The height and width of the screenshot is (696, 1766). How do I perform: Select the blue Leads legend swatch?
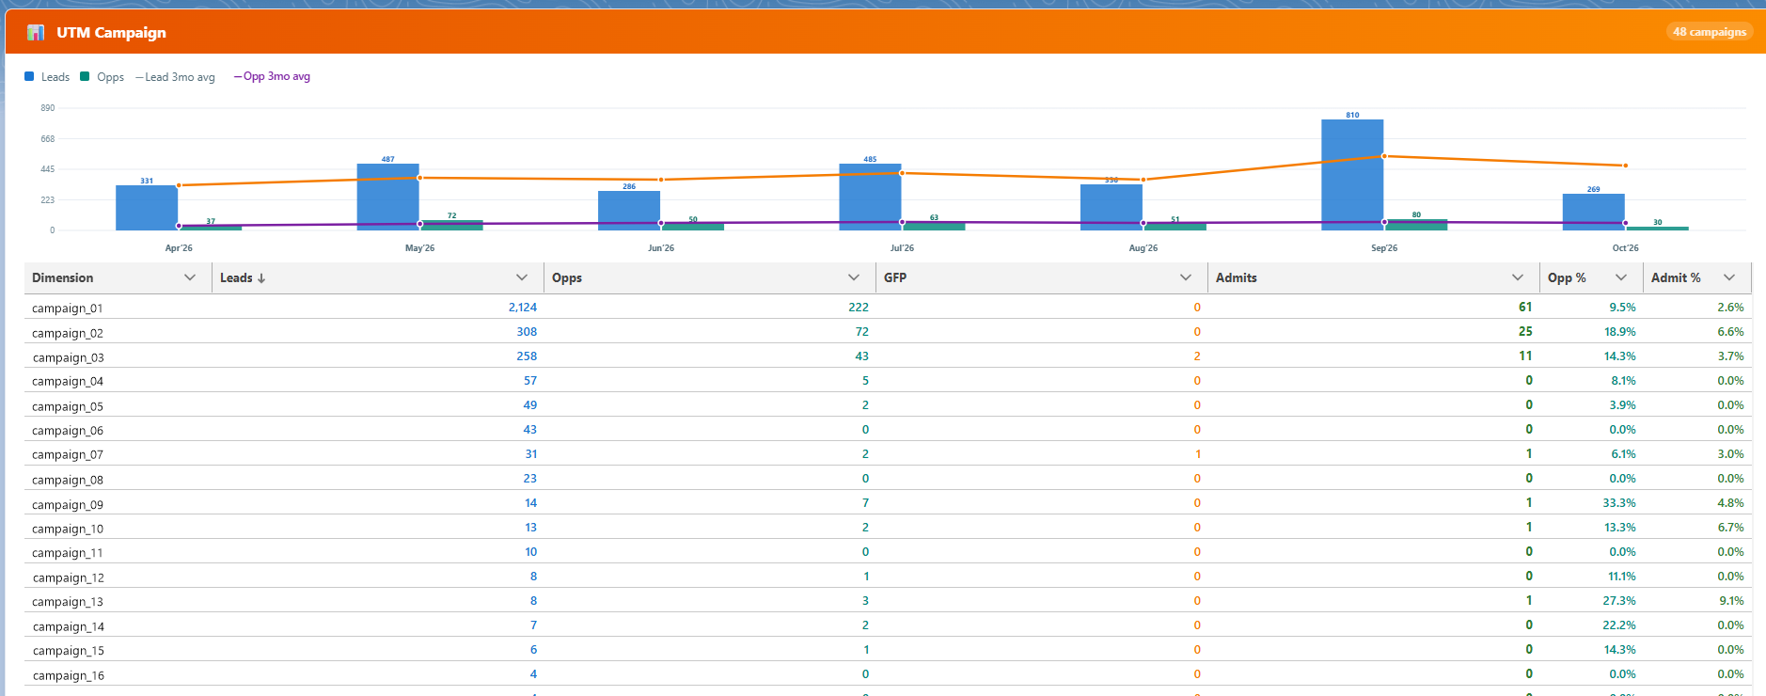click(x=29, y=76)
